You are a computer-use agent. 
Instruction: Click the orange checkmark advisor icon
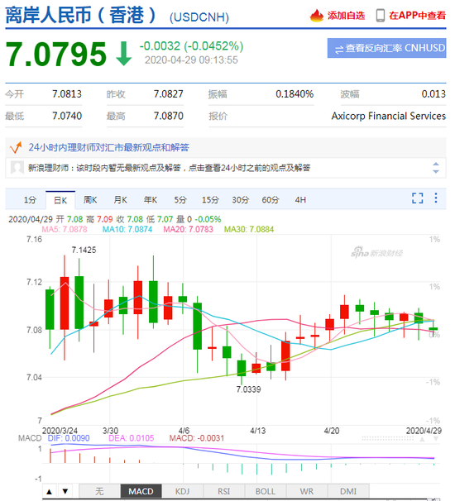(x=16, y=147)
